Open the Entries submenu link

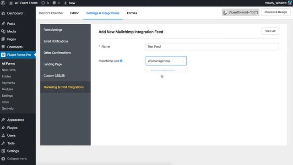6,77
